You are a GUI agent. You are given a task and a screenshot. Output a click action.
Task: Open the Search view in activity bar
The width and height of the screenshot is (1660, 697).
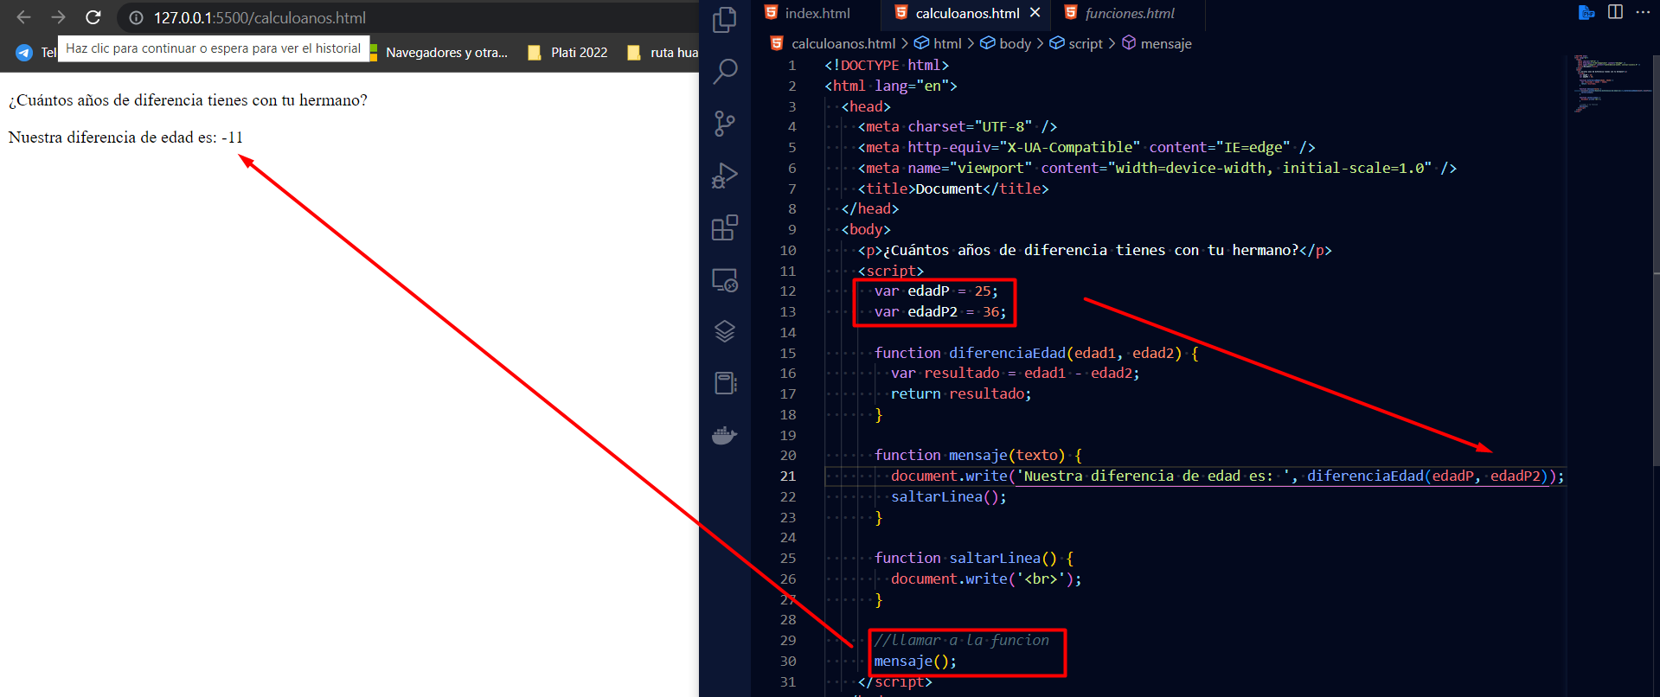tap(725, 72)
